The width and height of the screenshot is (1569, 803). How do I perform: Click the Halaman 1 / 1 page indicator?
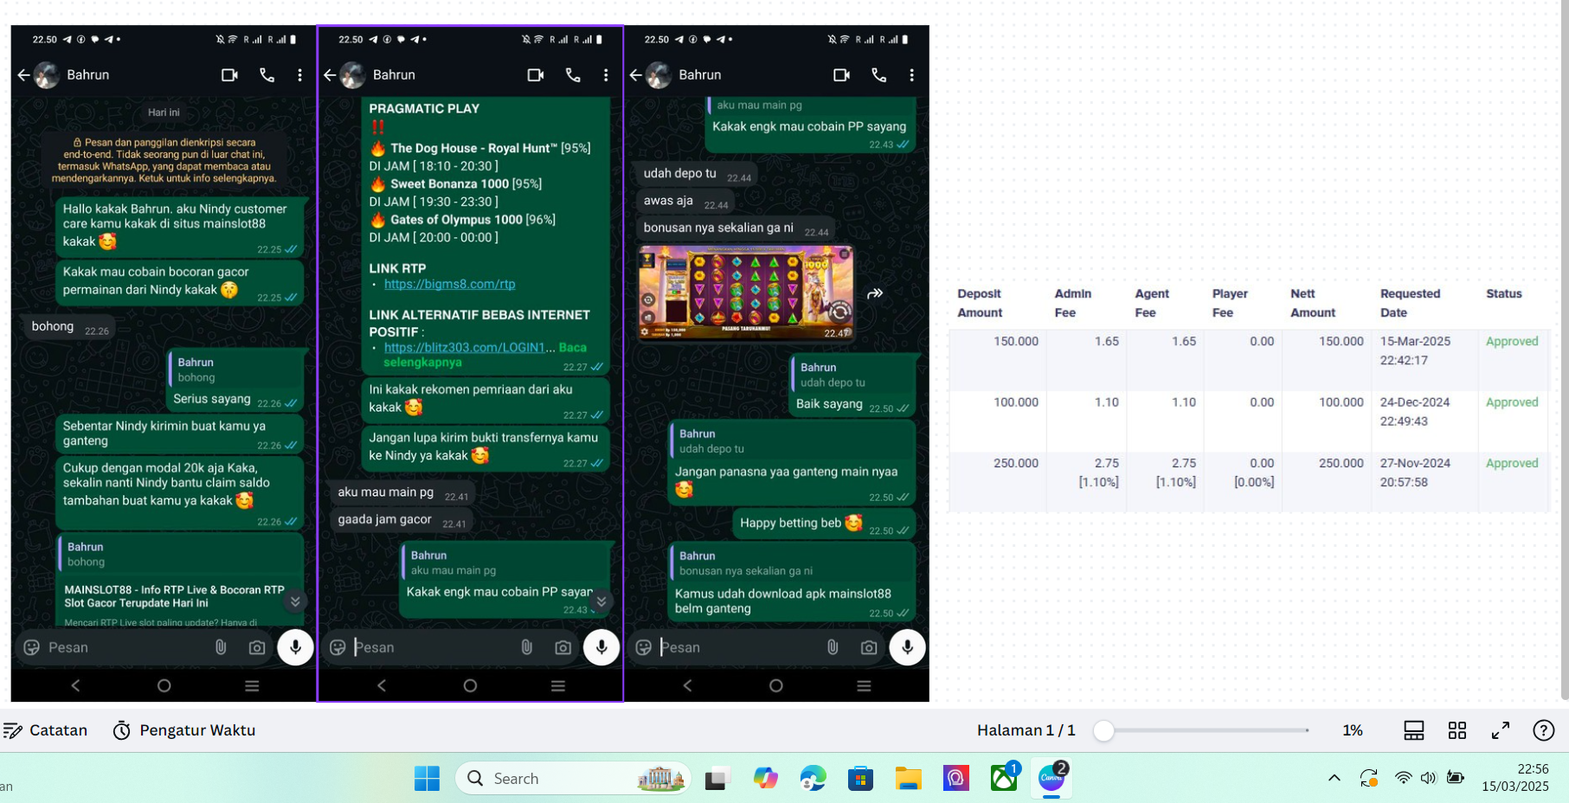(1026, 730)
